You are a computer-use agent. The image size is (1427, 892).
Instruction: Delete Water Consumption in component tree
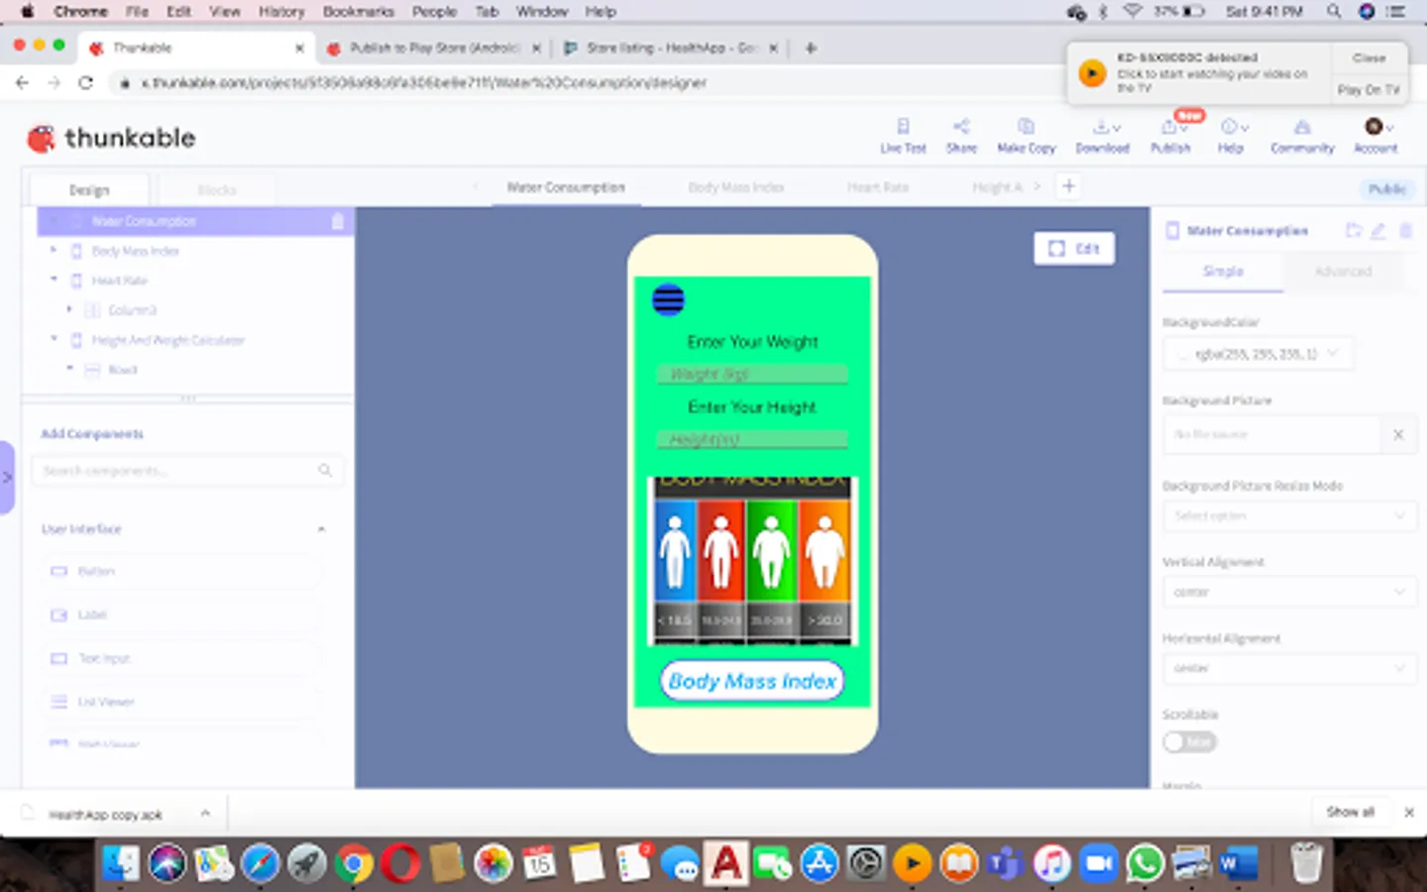(337, 221)
